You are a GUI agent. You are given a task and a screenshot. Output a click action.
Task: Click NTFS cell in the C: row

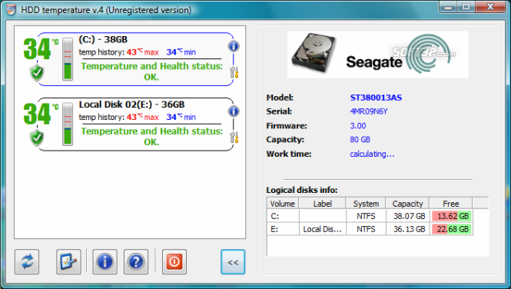(366, 216)
